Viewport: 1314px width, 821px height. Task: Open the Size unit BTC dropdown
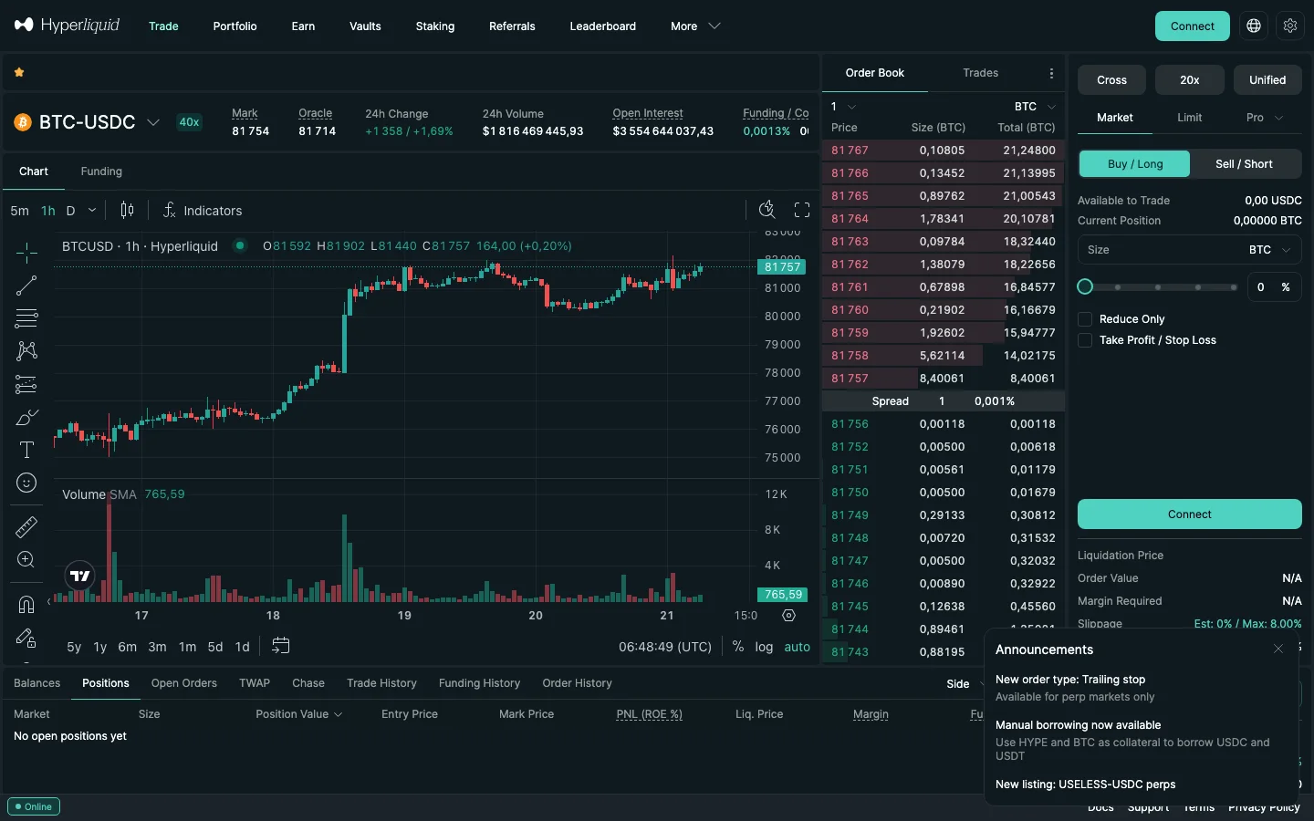click(x=1270, y=250)
